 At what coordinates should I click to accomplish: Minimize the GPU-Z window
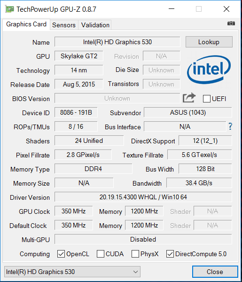pos(172,9)
